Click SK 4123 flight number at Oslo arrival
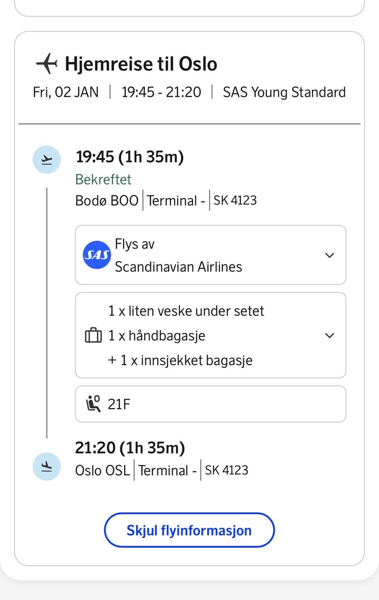The width and height of the screenshot is (379, 600). pyautogui.click(x=226, y=470)
